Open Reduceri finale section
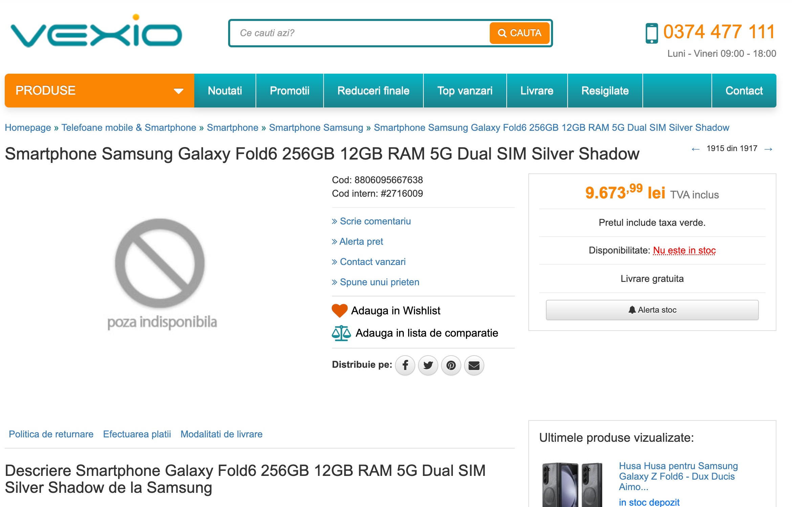Screen dimensions: 792x507 click(373, 91)
